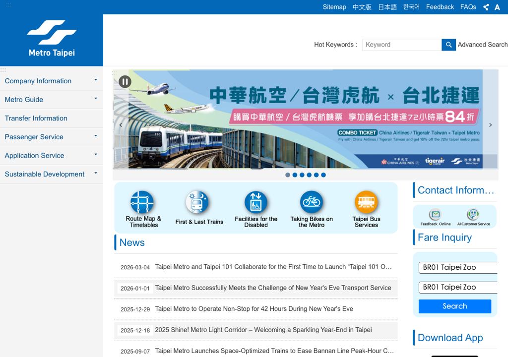508x357 pixels.
Task: Open second station dropdown BR01 Taipei Zoo
Action: tap(458, 288)
